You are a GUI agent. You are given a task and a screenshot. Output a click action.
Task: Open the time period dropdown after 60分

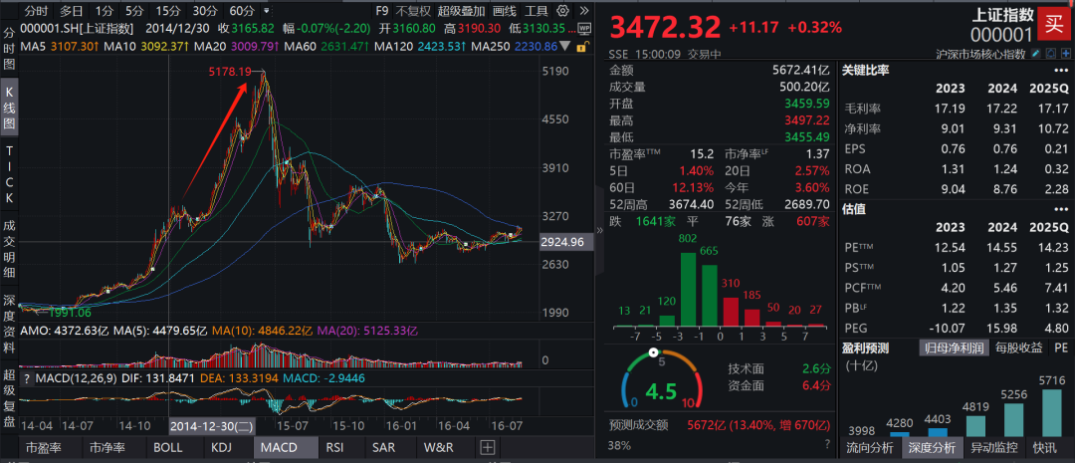[266, 11]
